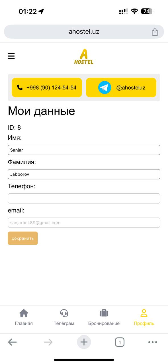The width and height of the screenshot is (168, 364).
Task: Tap the share icon in address bar
Action: pos(155,32)
